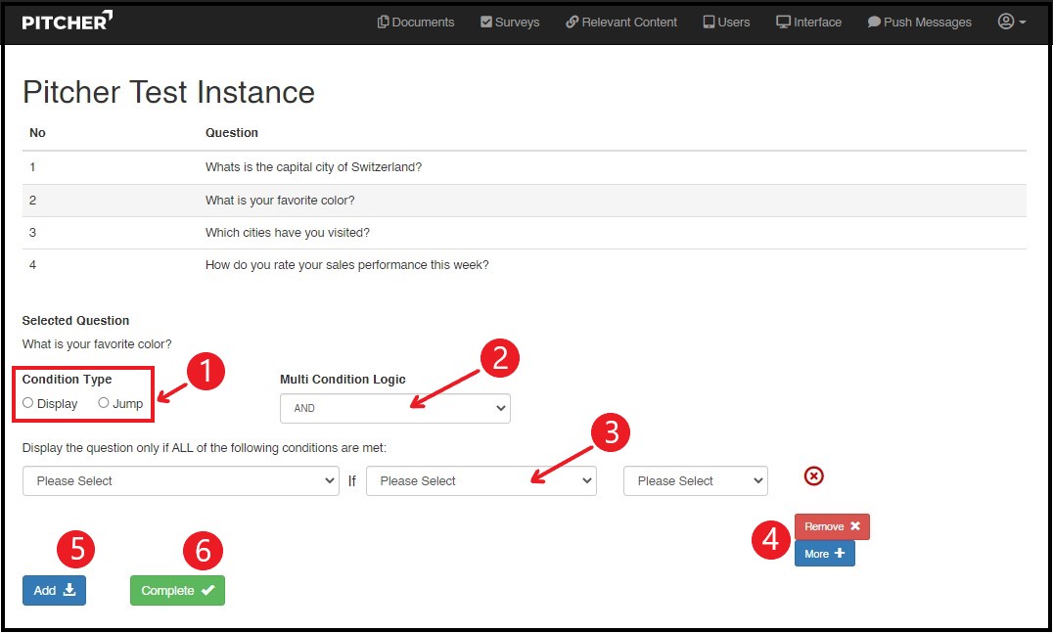Screen dimensions: 1053x633
Task: Open the middle Please Select dropdown after If
Action: coord(481,481)
